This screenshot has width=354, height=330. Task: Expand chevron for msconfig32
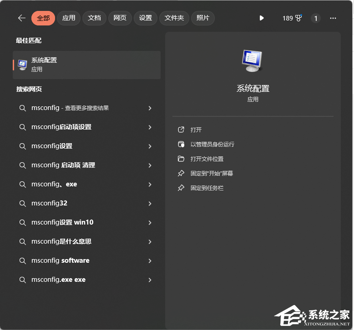click(150, 204)
